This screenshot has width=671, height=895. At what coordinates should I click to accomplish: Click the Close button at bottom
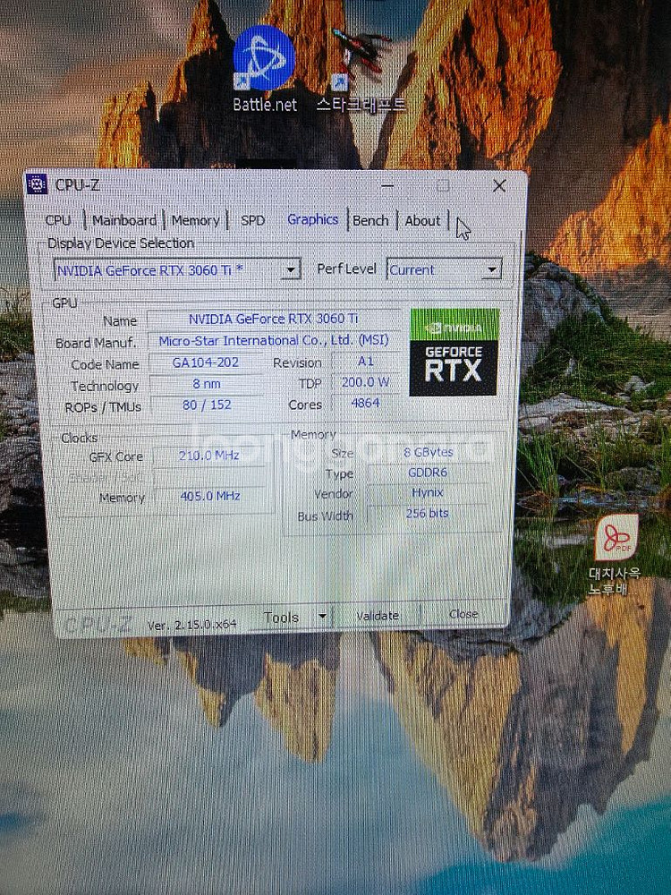(x=463, y=614)
